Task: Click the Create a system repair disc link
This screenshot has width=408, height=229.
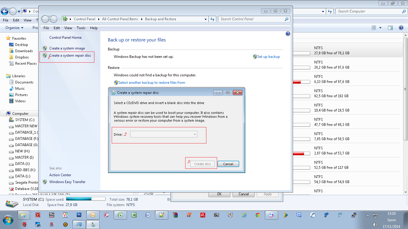Action: click(70, 55)
